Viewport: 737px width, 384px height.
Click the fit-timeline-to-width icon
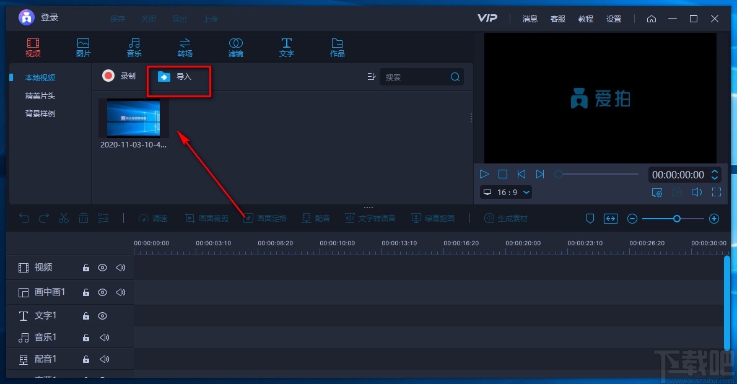[x=611, y=219]
